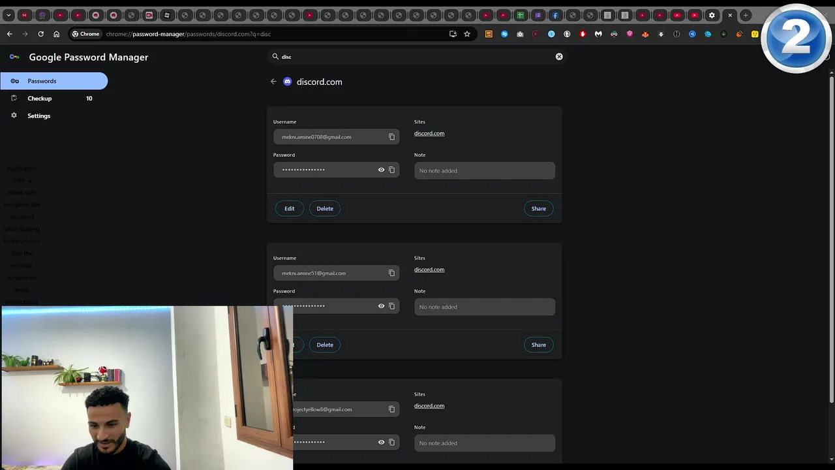Switch to the Gmail tab
This screenshot has width=835, height=470.
(x=25, y=15)
